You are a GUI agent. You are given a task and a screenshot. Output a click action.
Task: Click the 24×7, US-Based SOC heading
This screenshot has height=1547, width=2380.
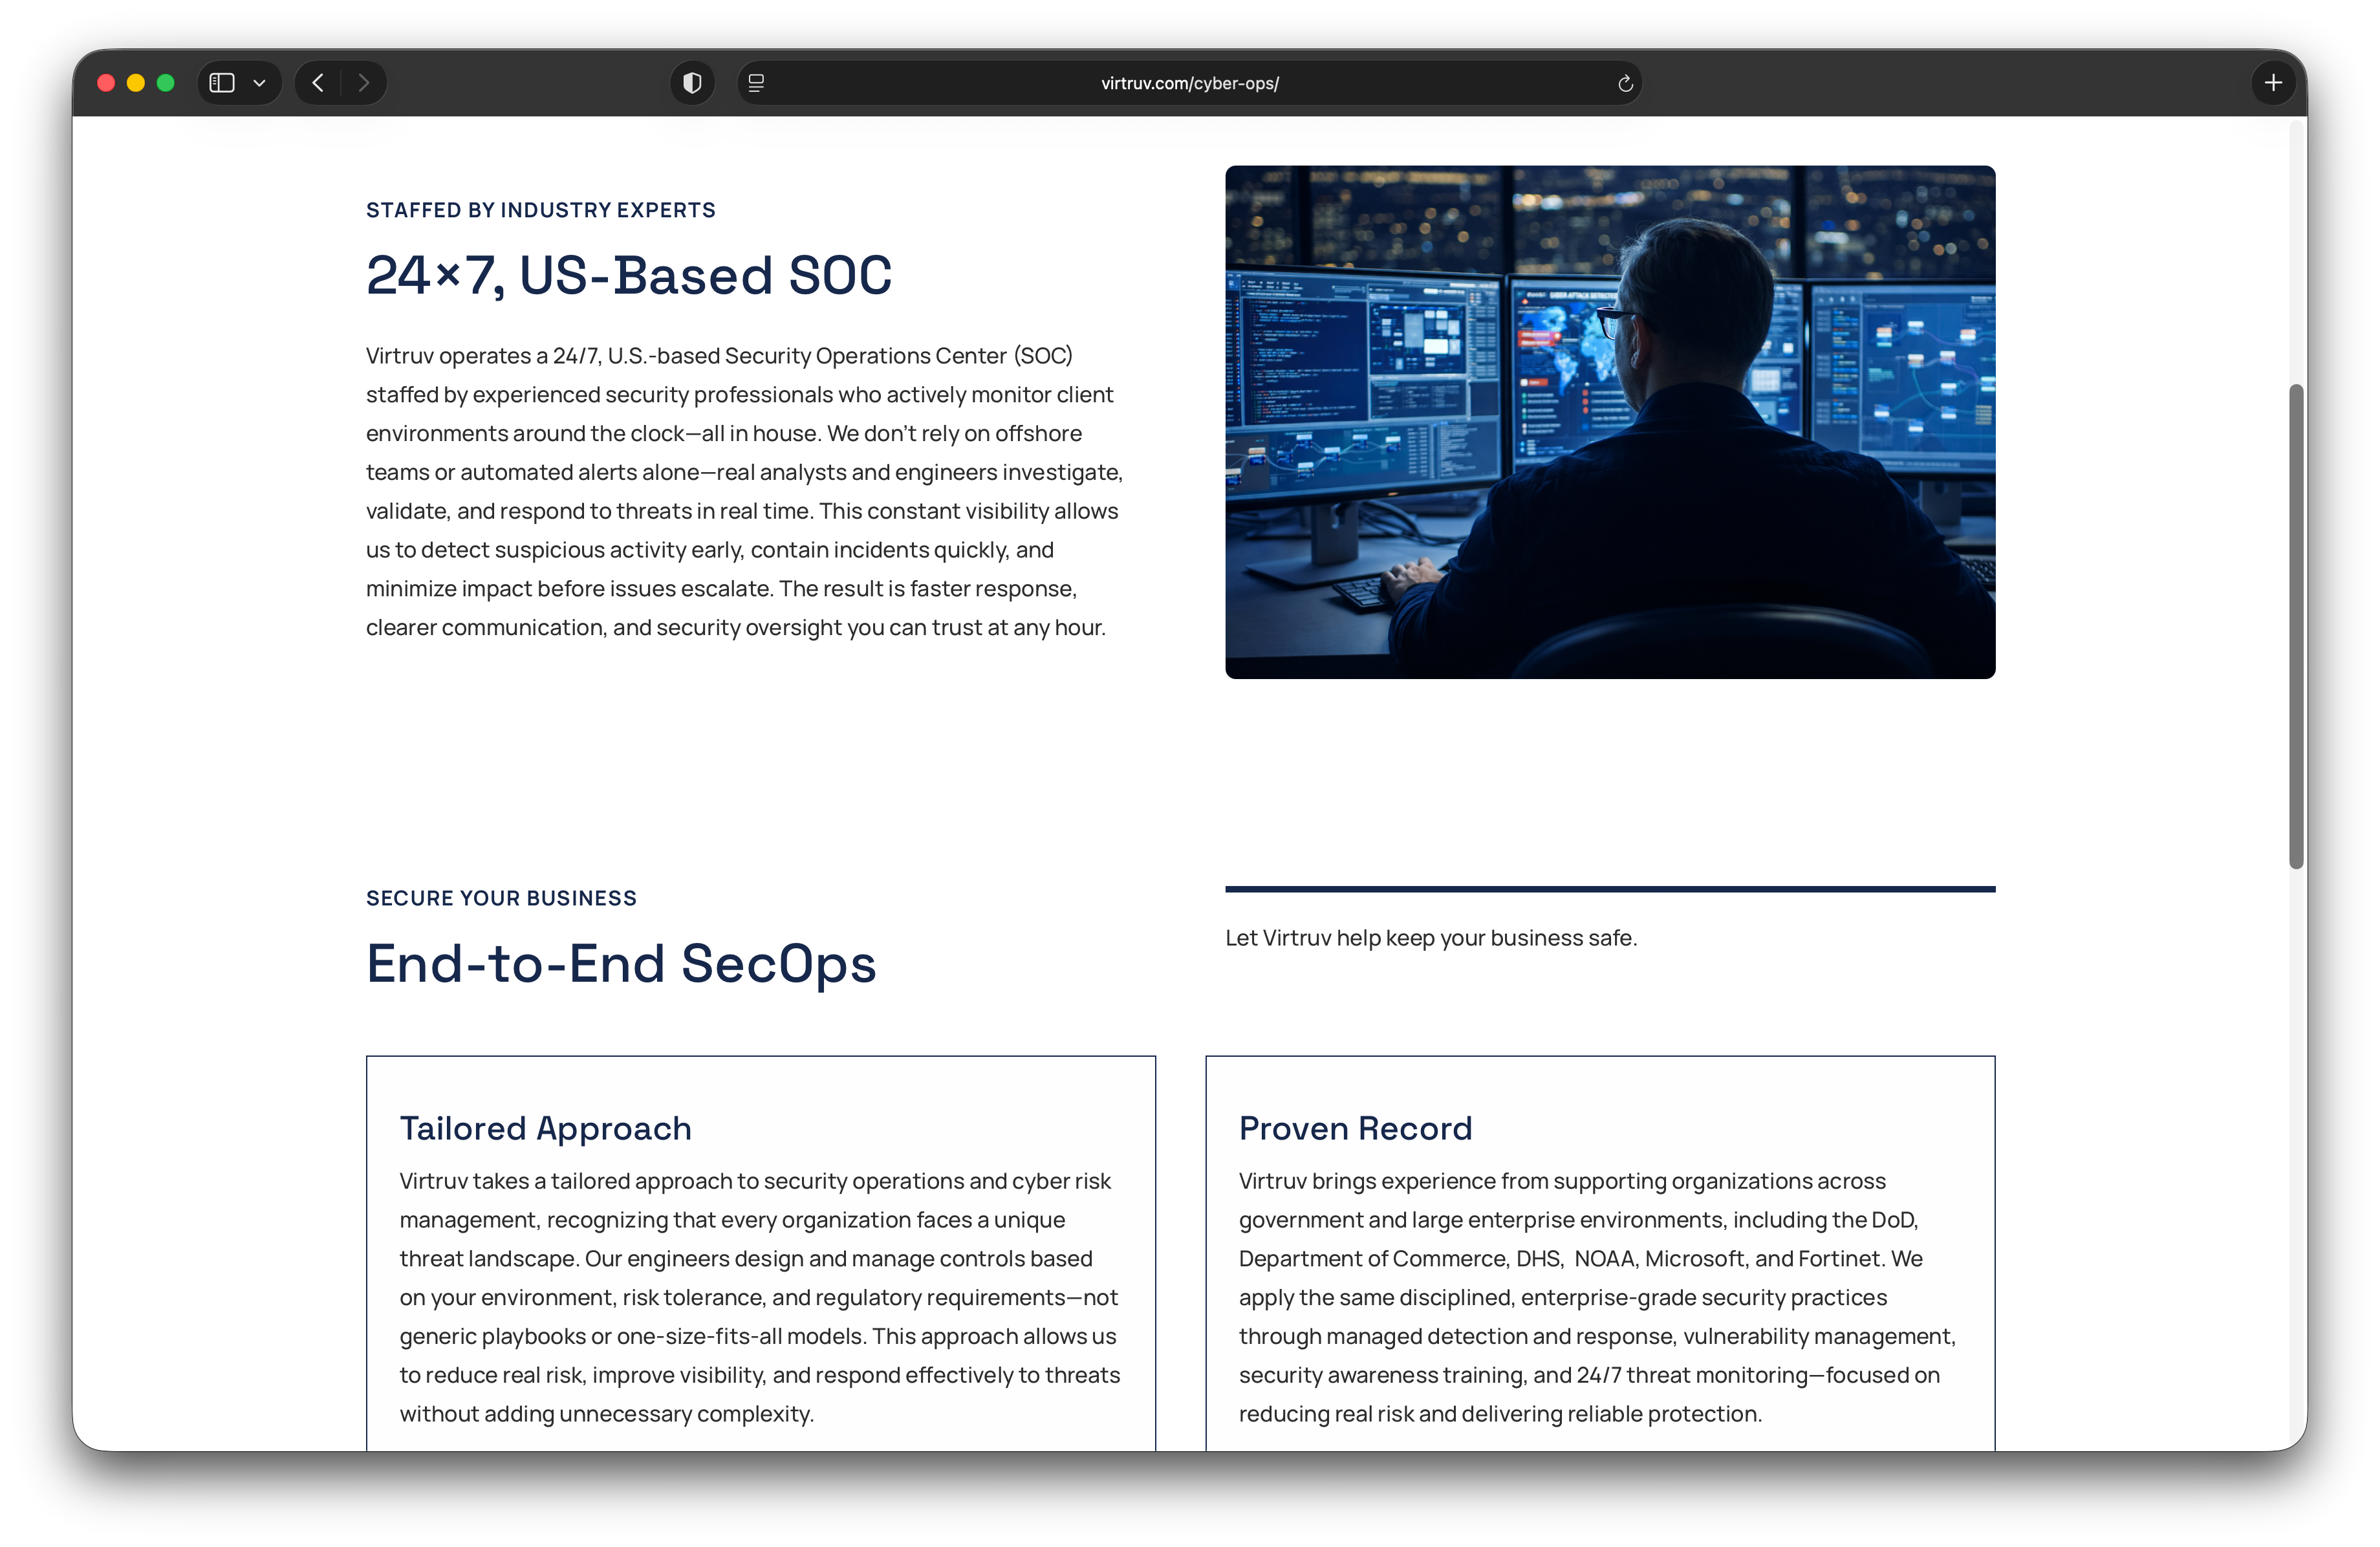pos(628,275)
